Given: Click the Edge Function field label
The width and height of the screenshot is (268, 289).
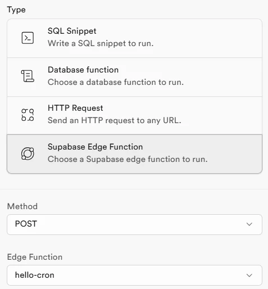Looking at the screenshot, I should [35, 257].
